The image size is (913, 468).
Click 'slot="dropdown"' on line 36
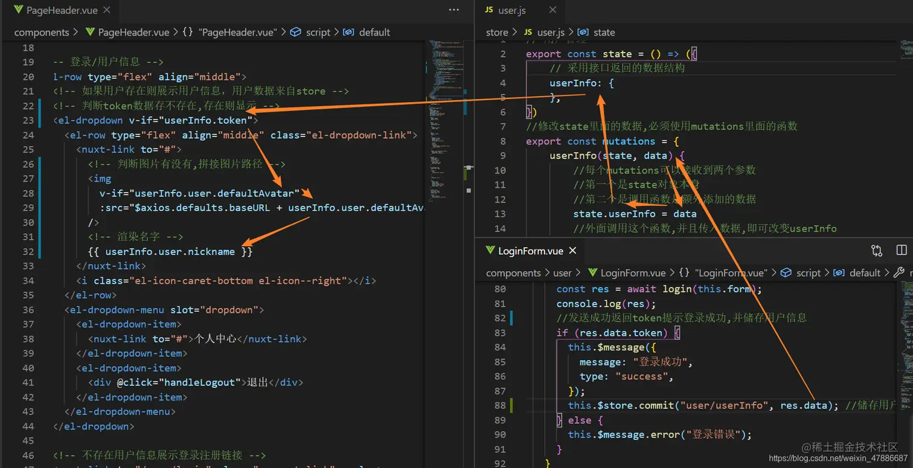[x=214, y=310]
